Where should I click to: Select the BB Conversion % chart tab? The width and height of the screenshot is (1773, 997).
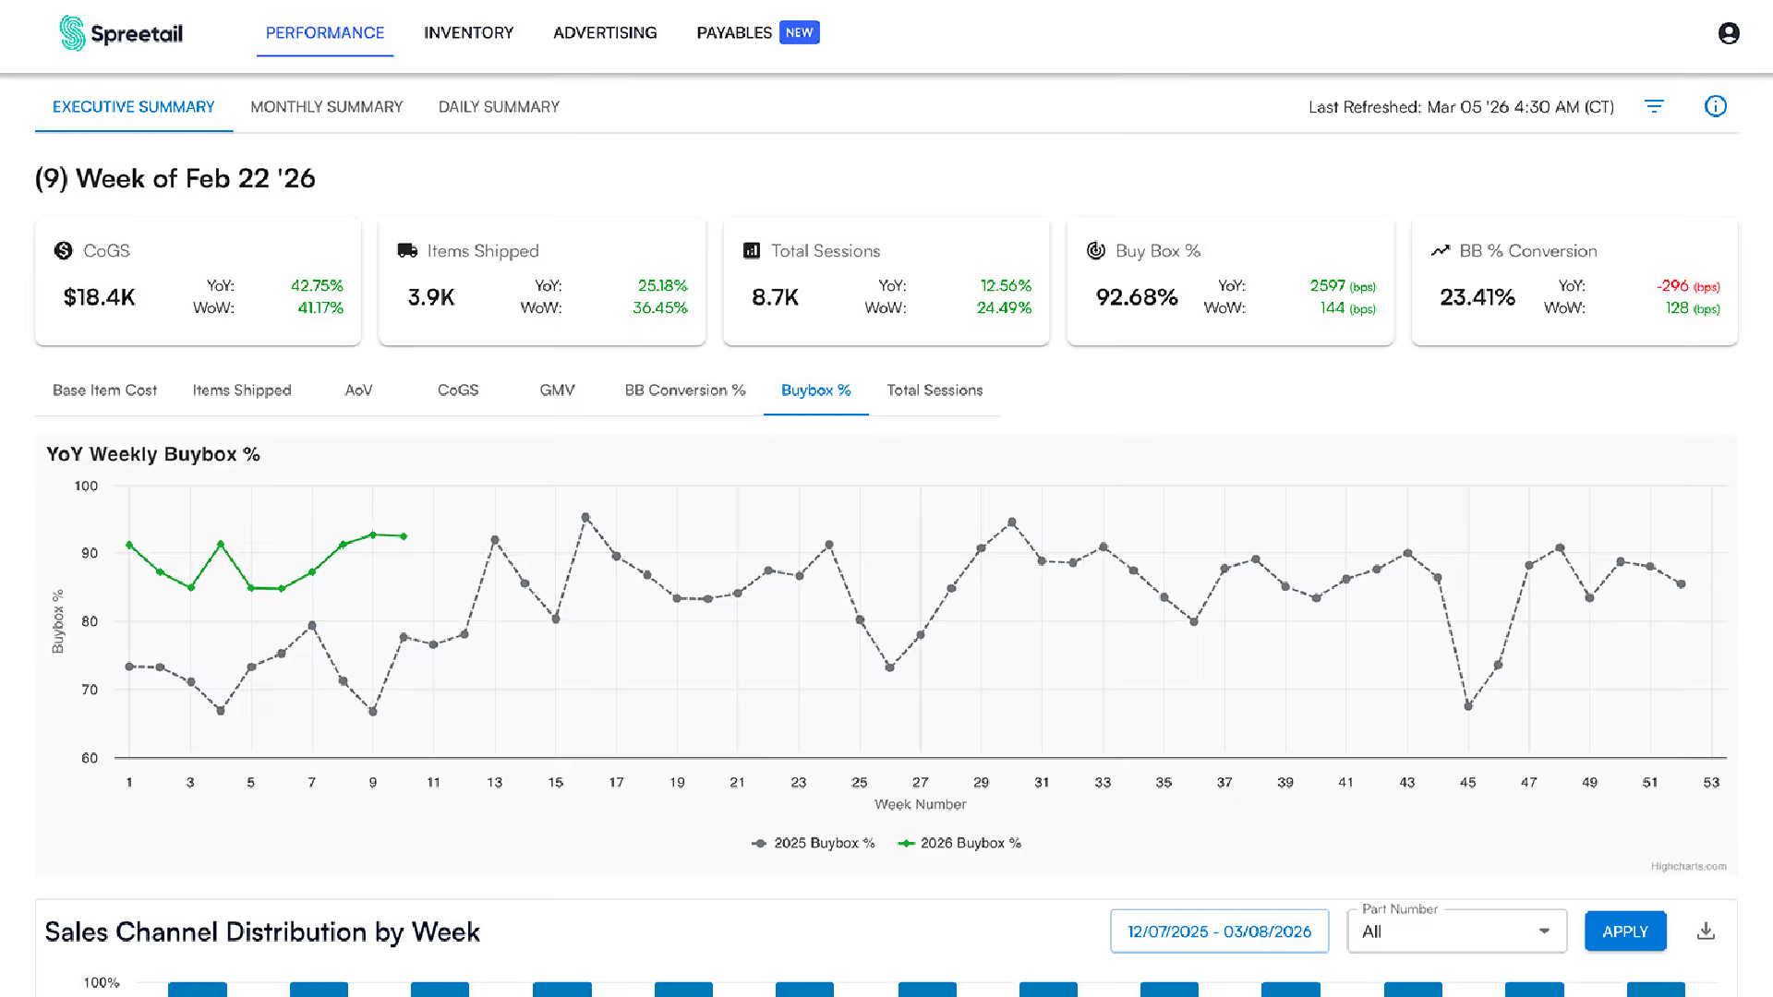pos(684,390)
